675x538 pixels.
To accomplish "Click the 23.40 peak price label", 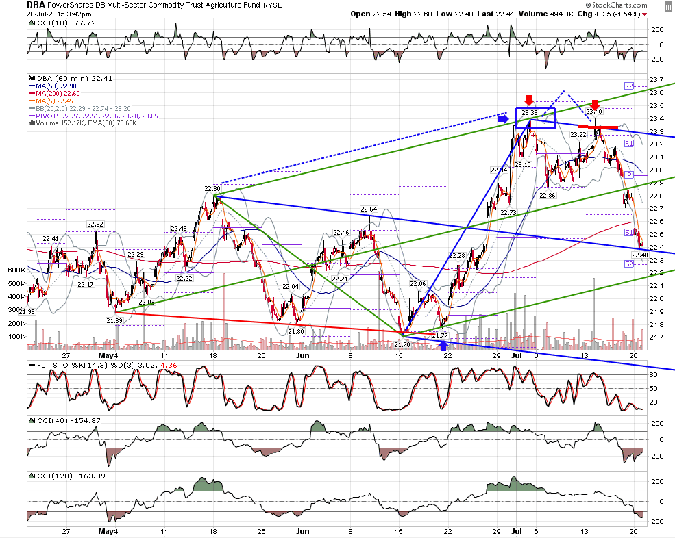I will (594, 112).
